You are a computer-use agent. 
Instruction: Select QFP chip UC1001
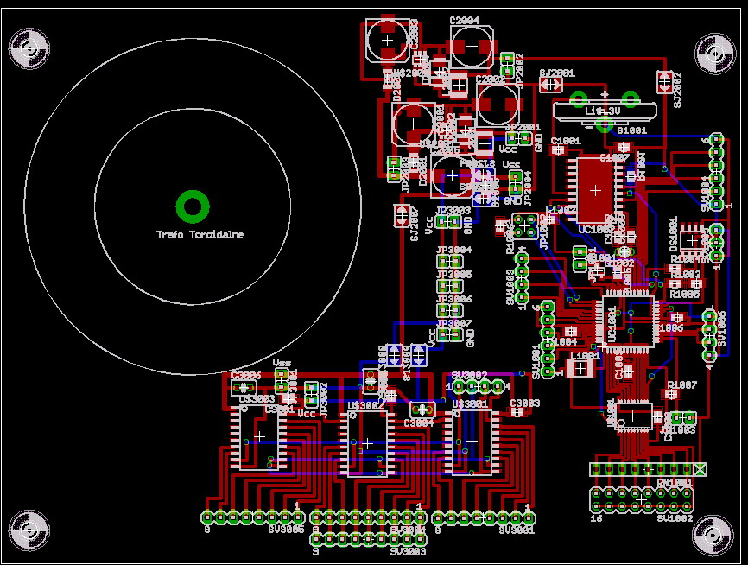tap(628, 322)
